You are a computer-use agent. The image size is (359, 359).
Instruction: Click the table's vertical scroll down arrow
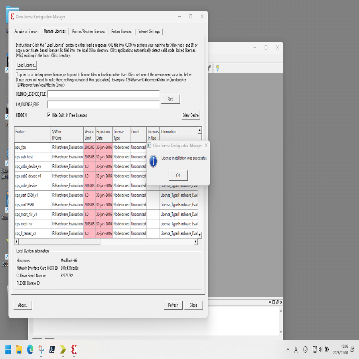pos(199,235)
